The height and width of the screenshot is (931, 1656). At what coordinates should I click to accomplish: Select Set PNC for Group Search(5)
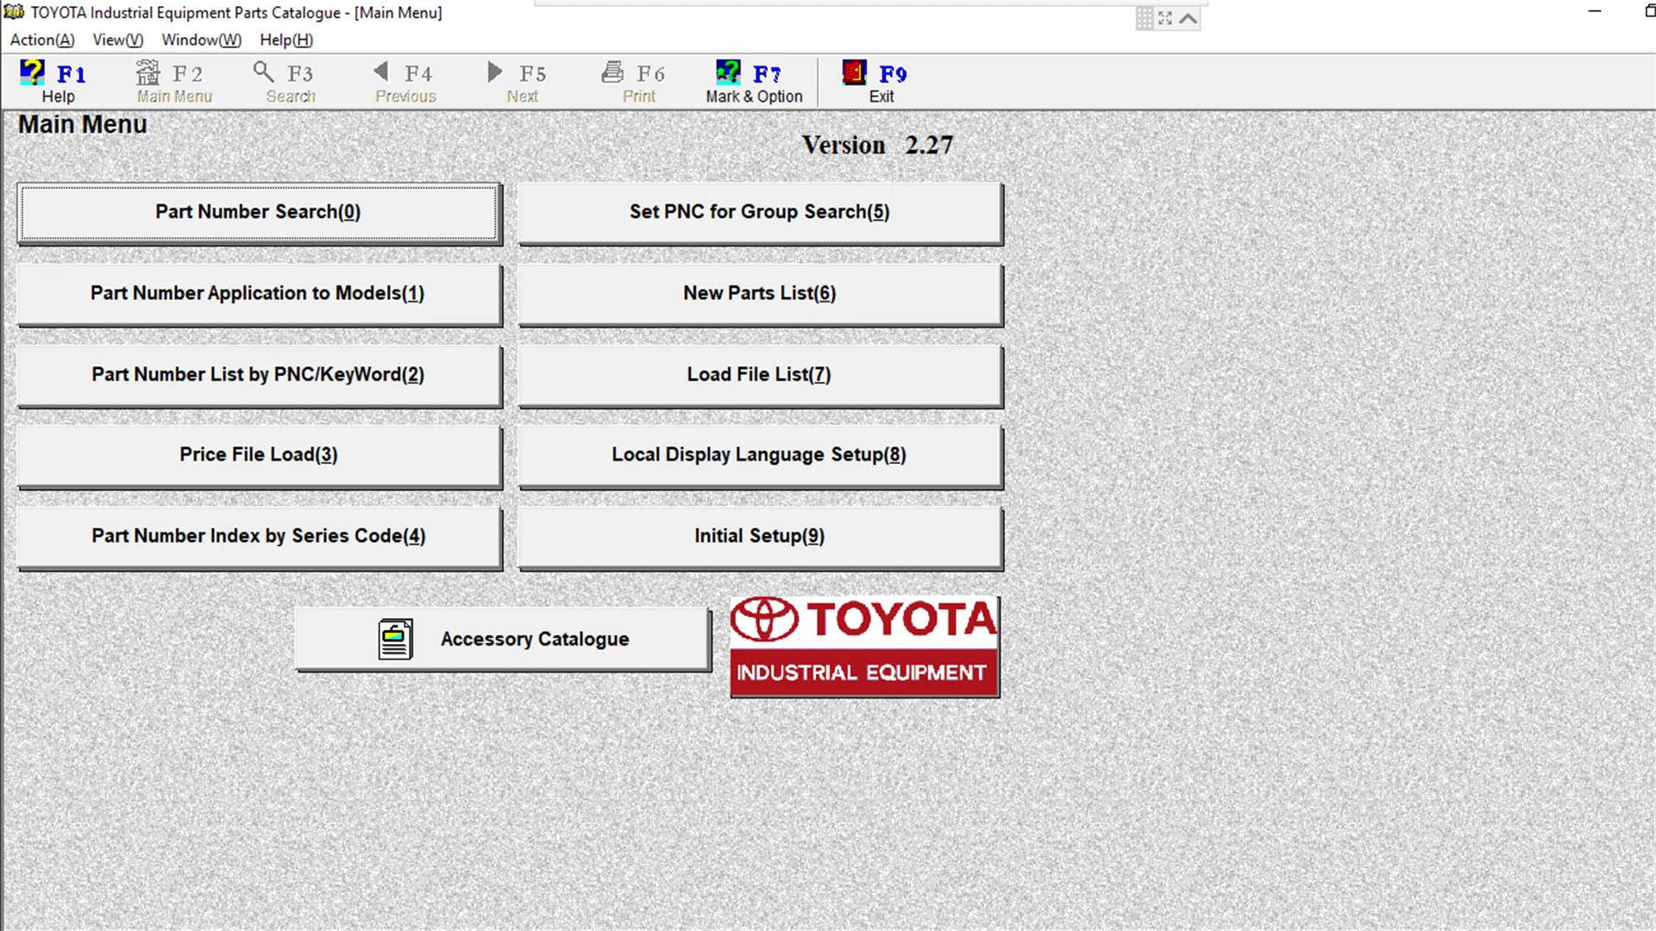[x=760, y=213]
